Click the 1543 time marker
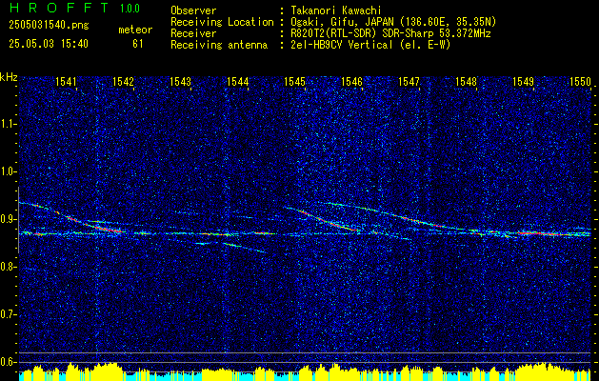The height and width of the screenshot is (381, 599). click(180, 81)
